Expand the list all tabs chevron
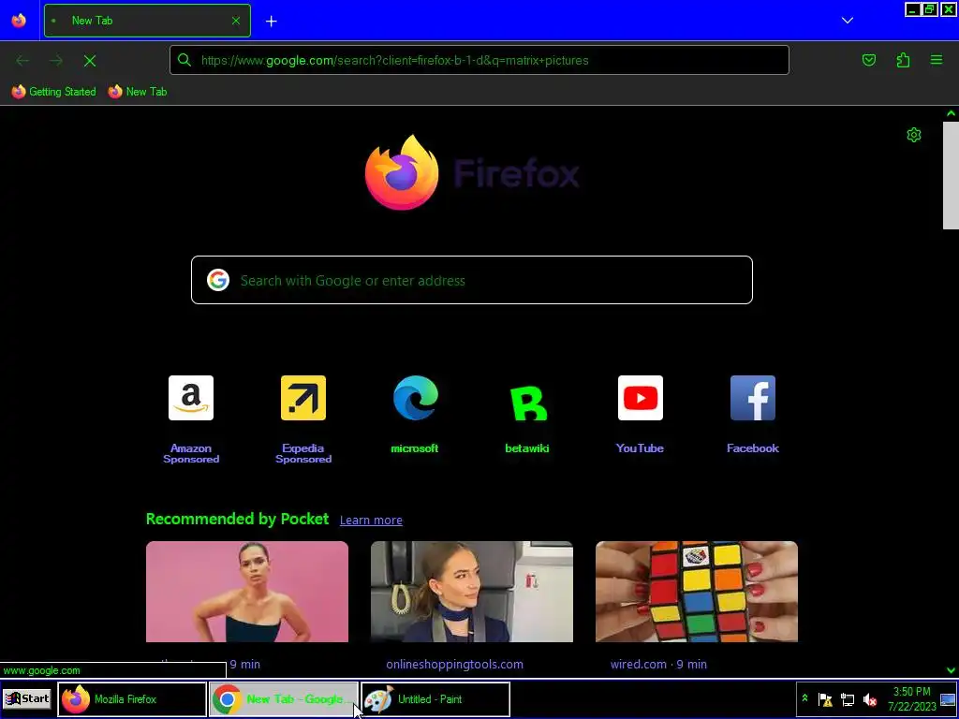The image size is (959, 719). click(847, 21)
